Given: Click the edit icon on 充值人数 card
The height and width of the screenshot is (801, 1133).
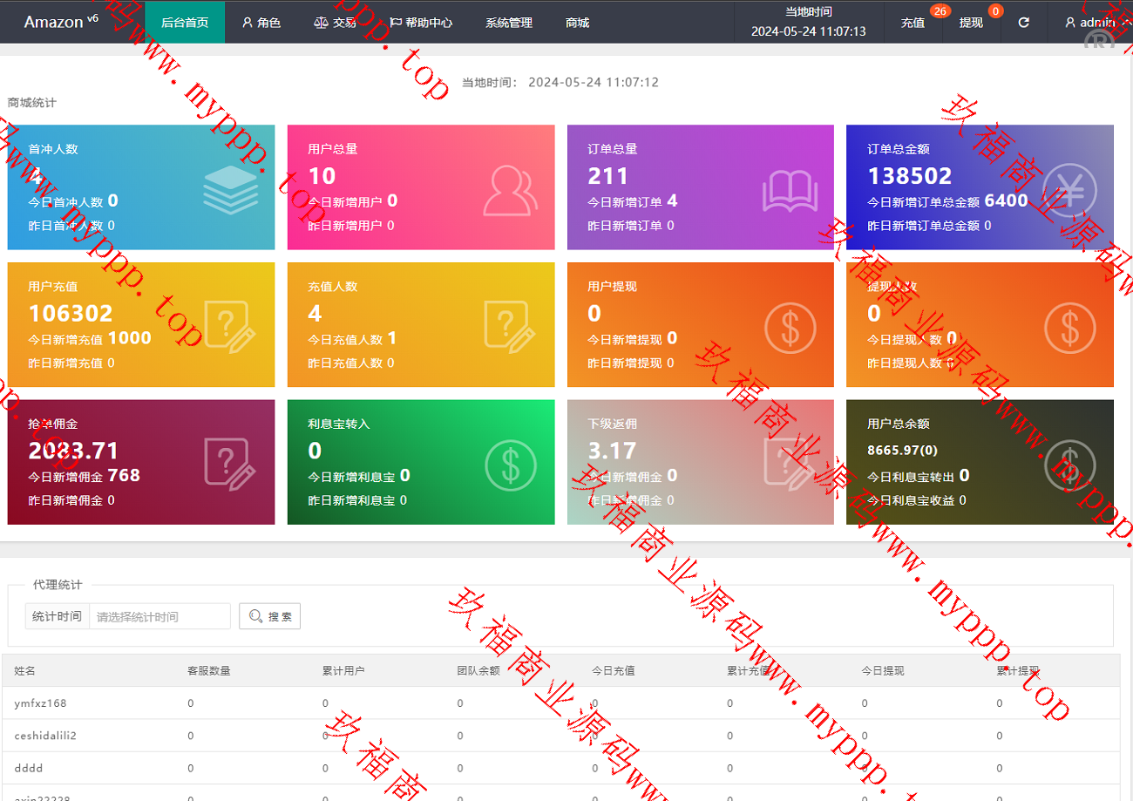Looking at the screenshot, I should pyautogui.click(x=510, y=326).
